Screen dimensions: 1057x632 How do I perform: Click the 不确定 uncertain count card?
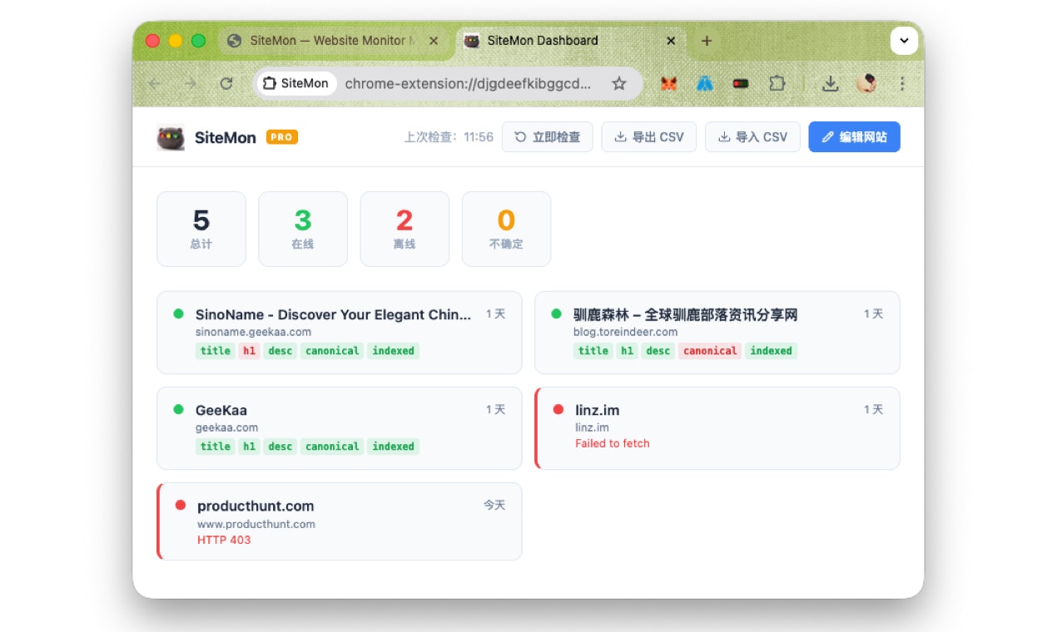(x=506, y=230)
